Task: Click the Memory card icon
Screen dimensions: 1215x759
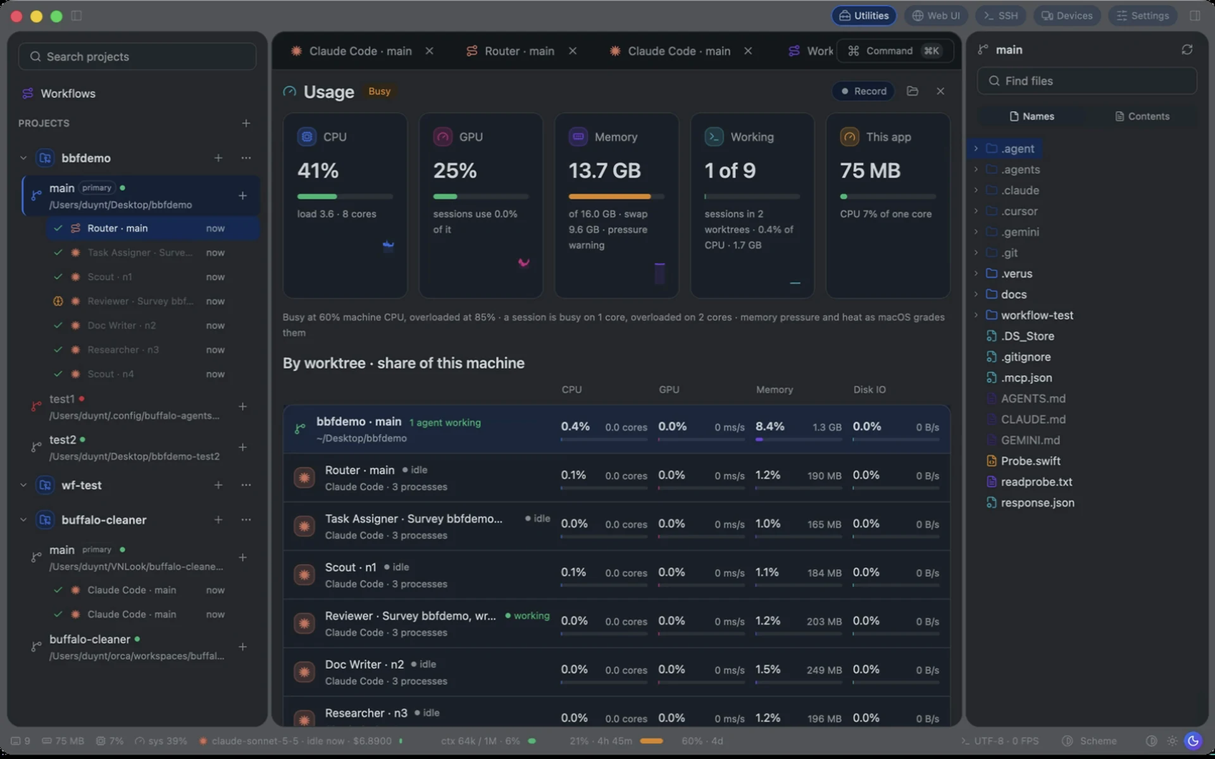Action: tap(578, 137)
